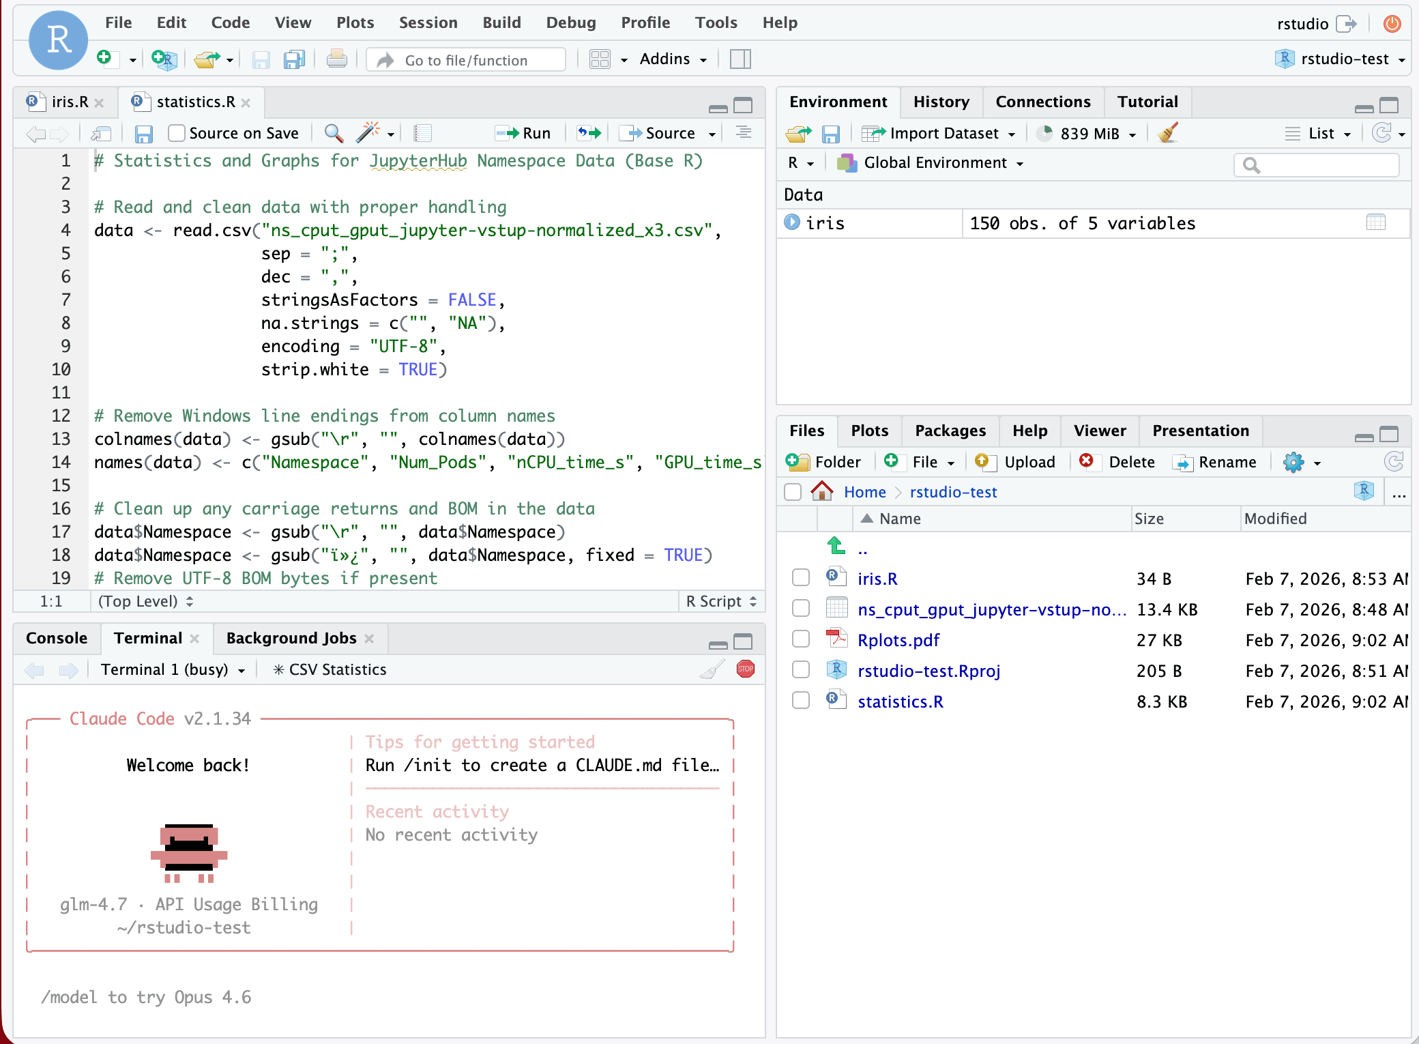
Task: Open Find/Replace with the magnifier icon
Action: click(x=333, y=132)
